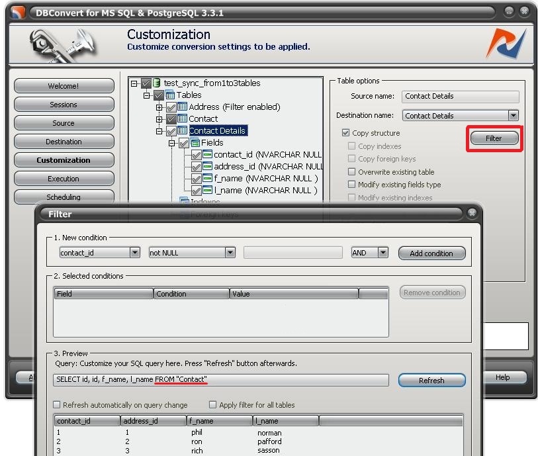Viewport: 538px width, 456px height.
Task: Click the Fields group icon
Action: point(195,142)
